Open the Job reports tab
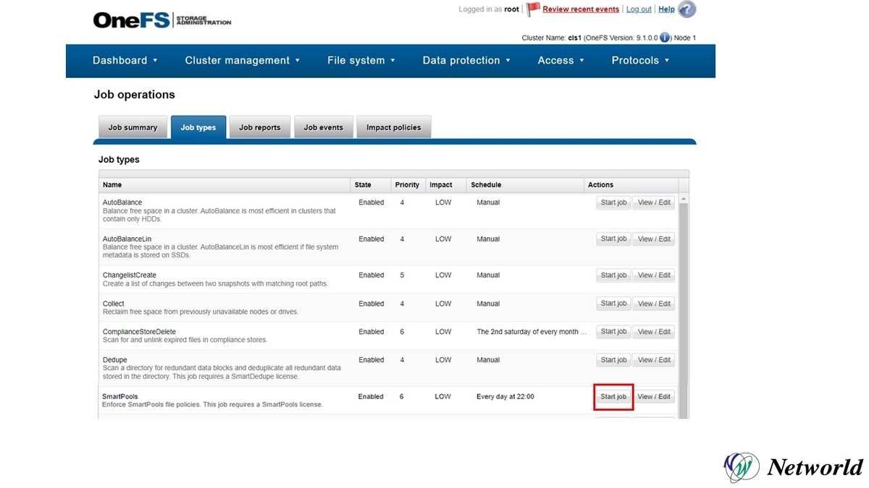869x488 pixels. pyautogui.click(x=260, y=127)
